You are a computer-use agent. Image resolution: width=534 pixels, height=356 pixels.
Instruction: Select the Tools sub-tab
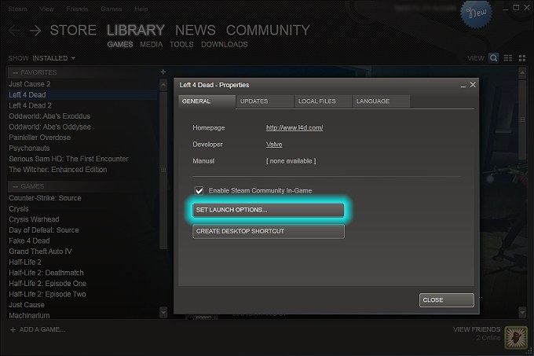[x=181, y=45]
